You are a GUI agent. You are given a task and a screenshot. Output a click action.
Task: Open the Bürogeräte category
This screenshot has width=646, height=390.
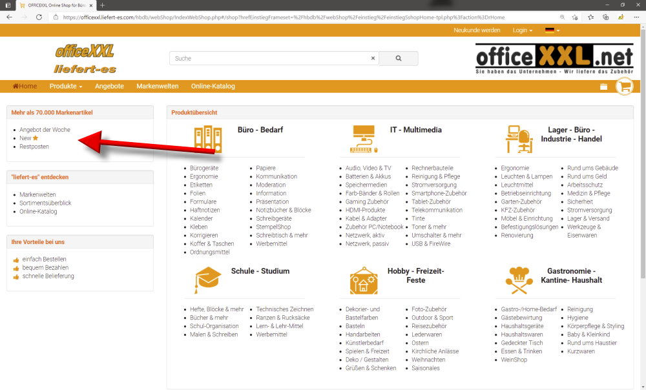coord(204,168)
